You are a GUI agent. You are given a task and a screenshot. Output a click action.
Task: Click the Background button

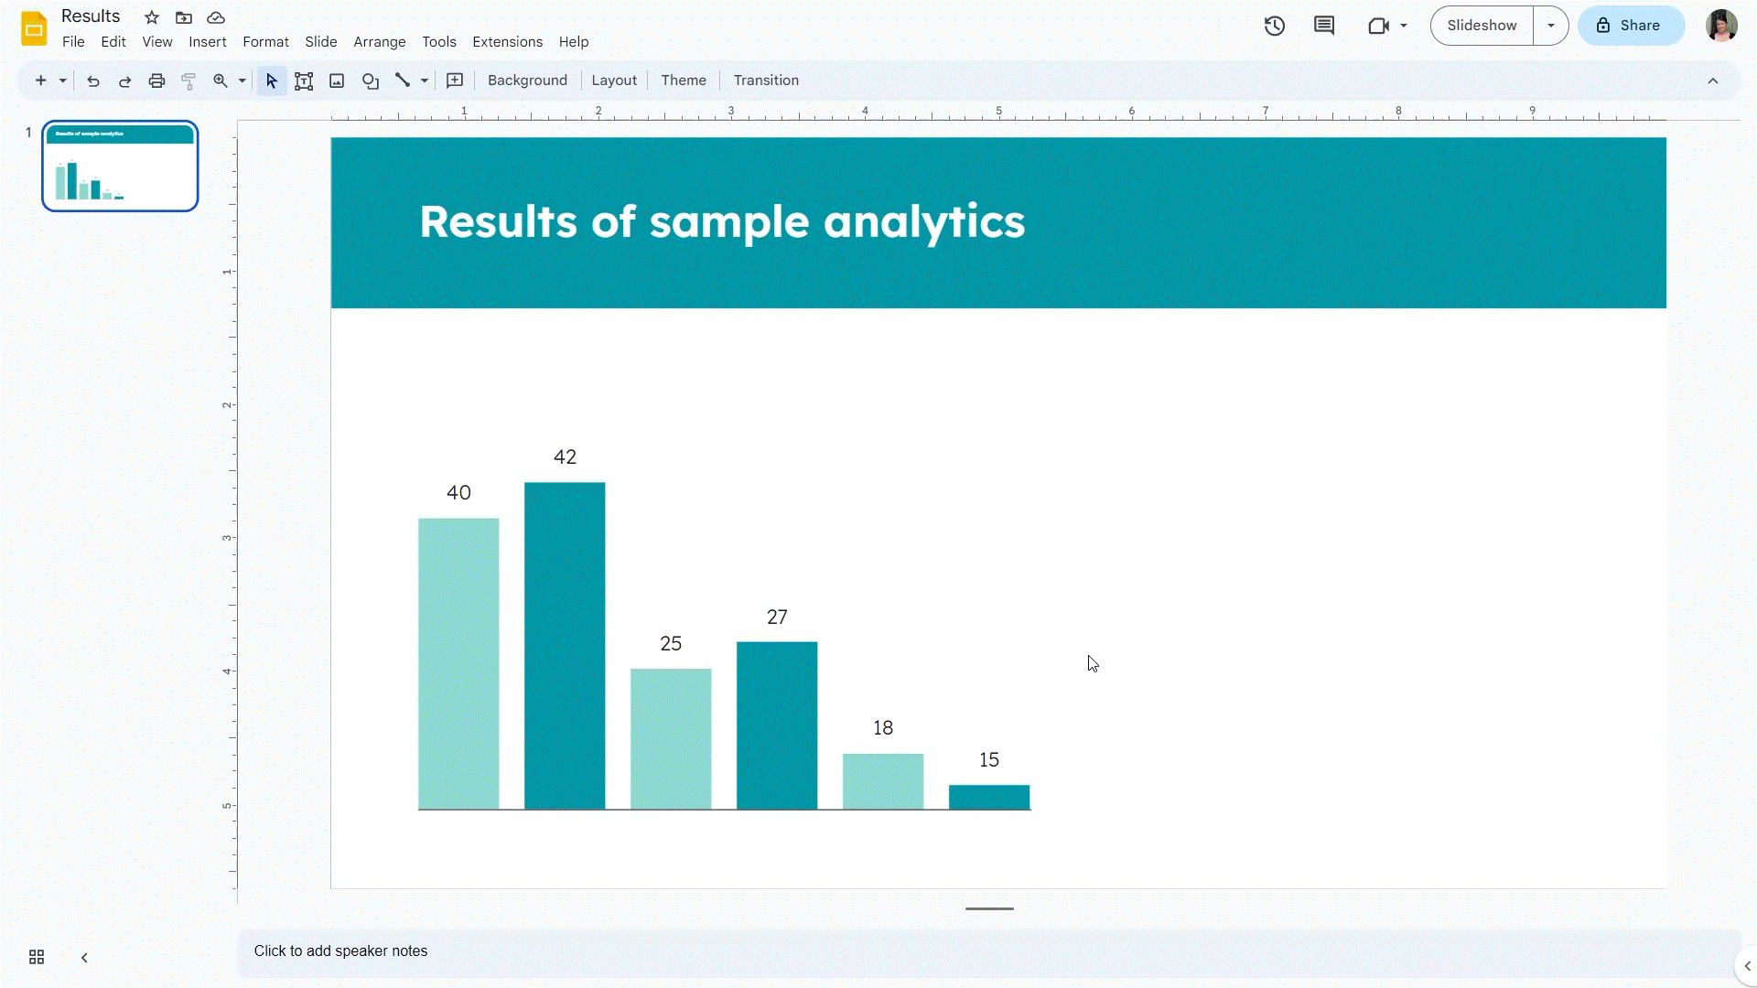527,81
